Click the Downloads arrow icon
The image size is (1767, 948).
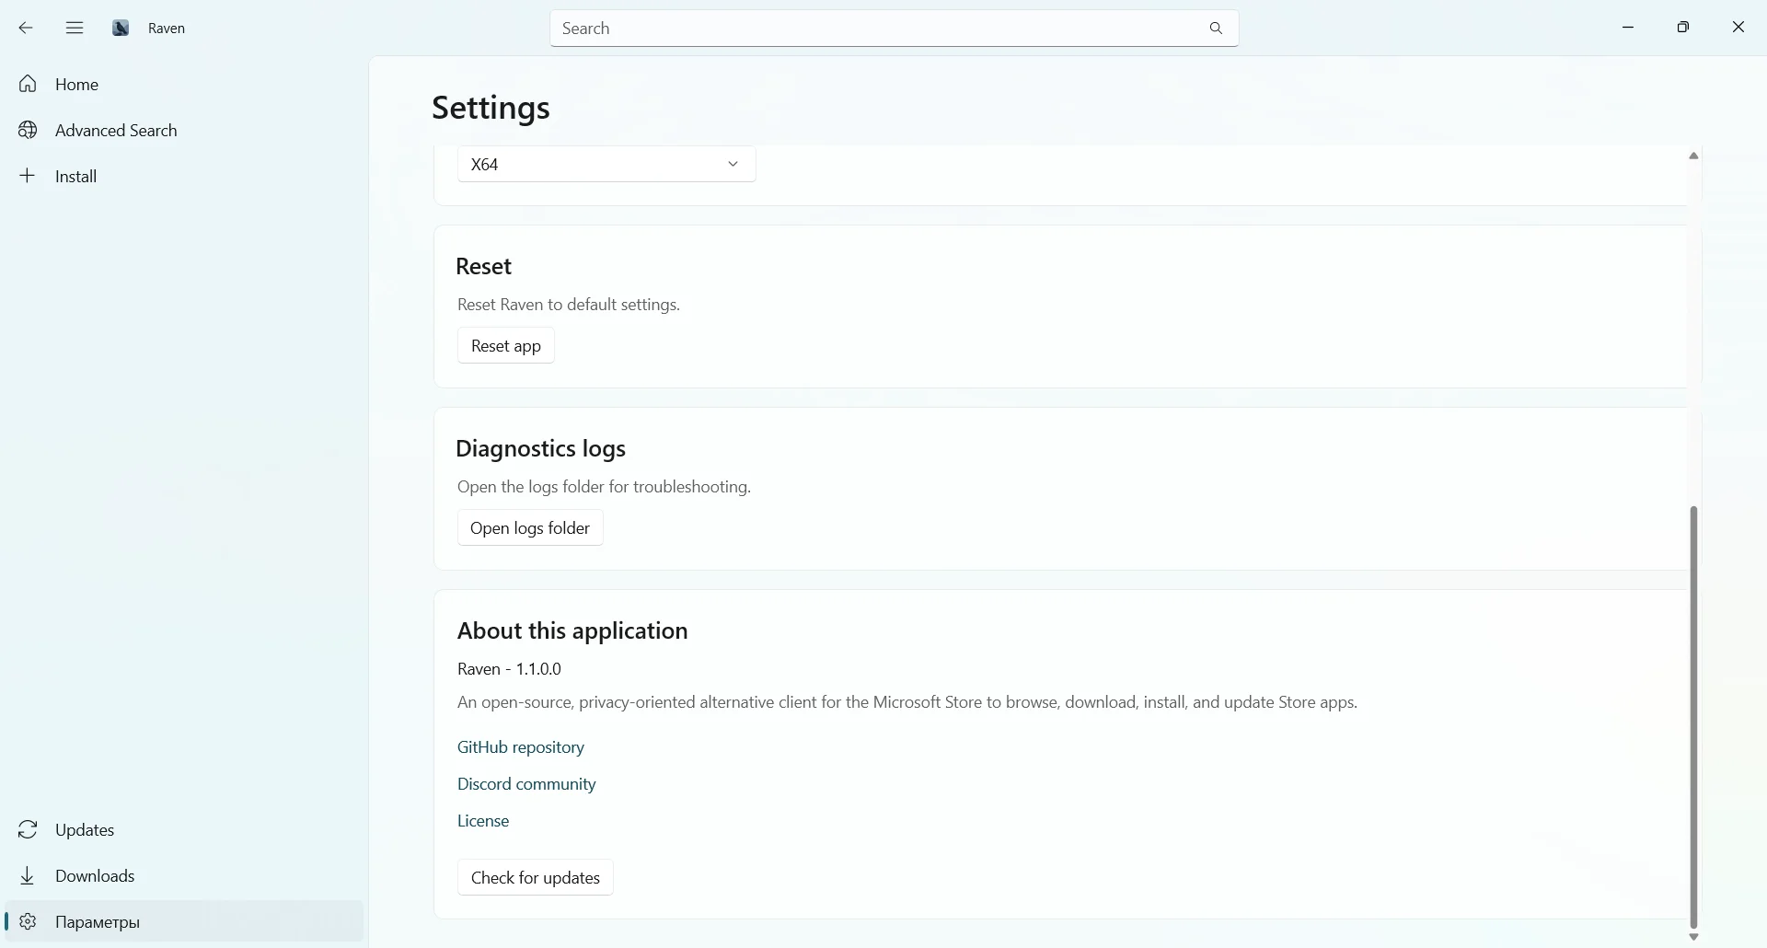29,876
